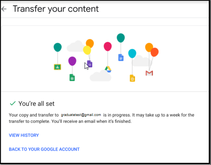This screenshot has height=165, width=211.
Task: Click the blue Google Docs icon
Action: 121,57
